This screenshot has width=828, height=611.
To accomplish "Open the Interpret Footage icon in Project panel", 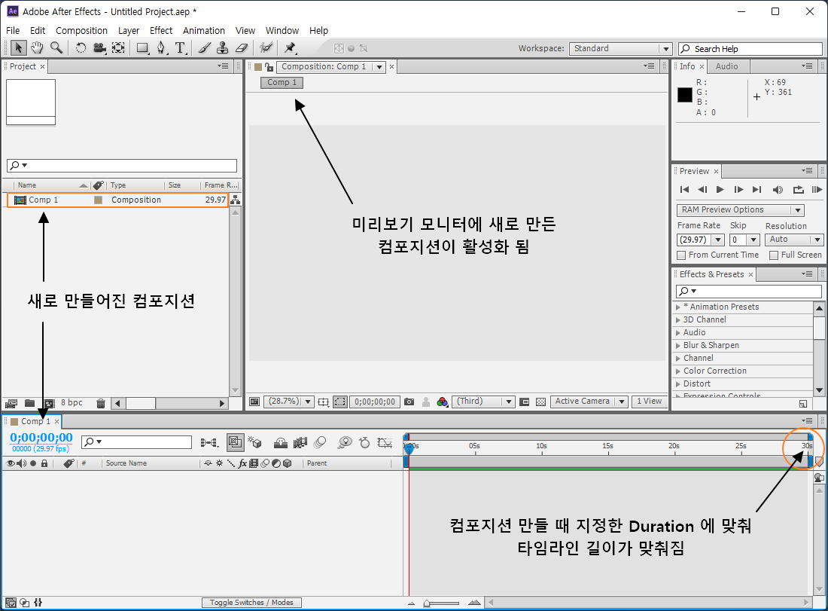I will coord(11,403).
